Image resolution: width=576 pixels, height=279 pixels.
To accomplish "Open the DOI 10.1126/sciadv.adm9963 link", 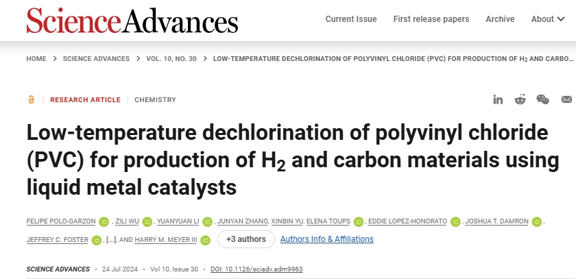I will click(x=256, y=269).
